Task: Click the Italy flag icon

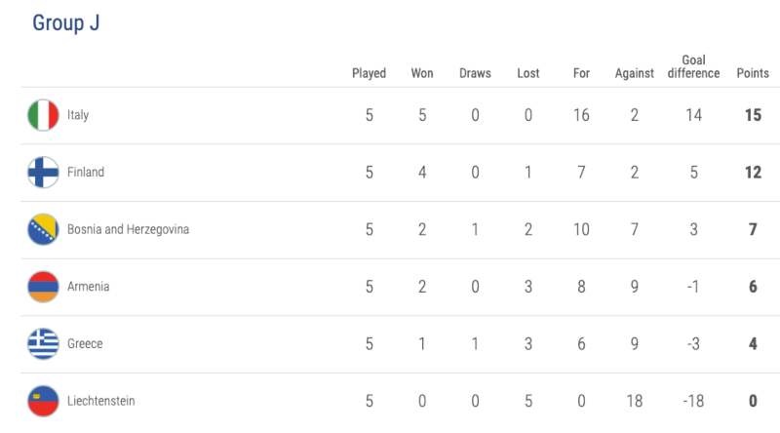Action: click(43, 115)
